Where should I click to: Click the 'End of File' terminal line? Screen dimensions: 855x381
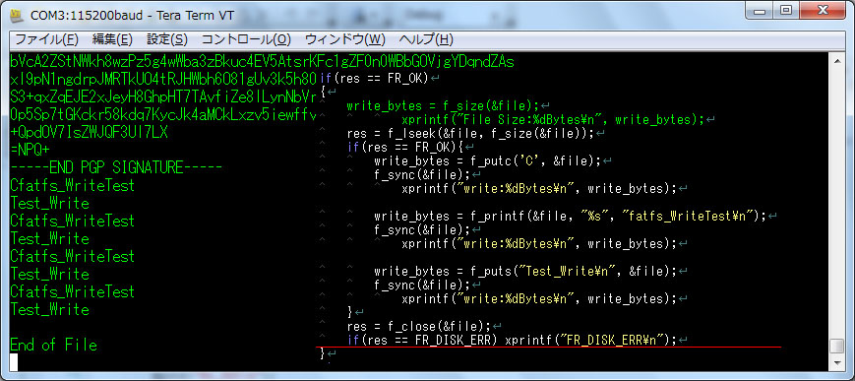[x=53, y=345]
